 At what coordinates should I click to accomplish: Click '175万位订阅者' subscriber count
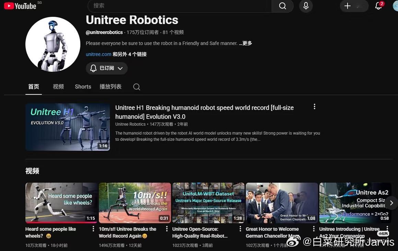tap(142, 33)
